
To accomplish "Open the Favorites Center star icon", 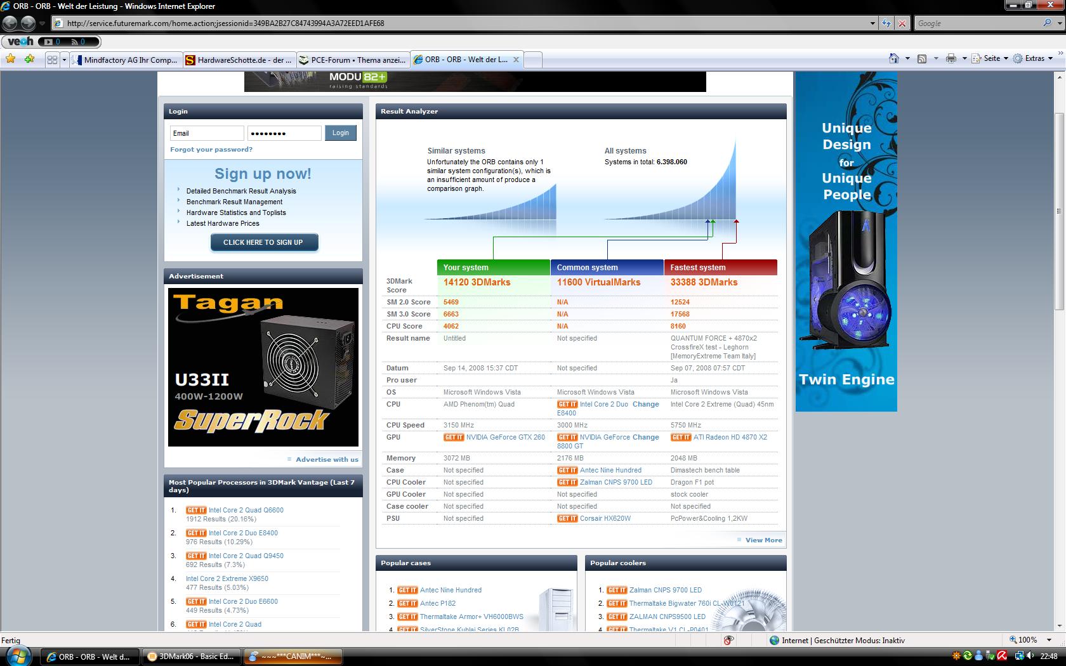I will pyautogui.click(x=11, y=60).
